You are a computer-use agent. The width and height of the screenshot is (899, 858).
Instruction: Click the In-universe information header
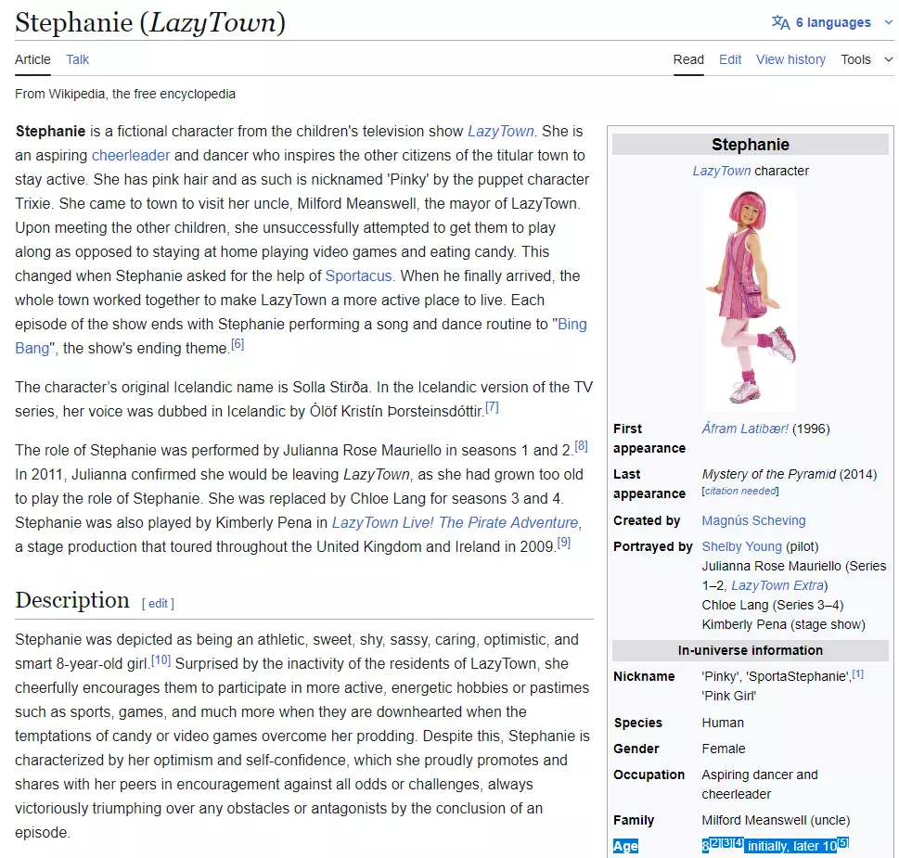click(x=750, y=650)
